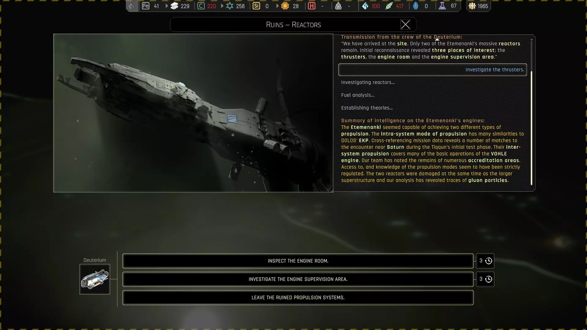Click the polymer gear resource icon

230,6
